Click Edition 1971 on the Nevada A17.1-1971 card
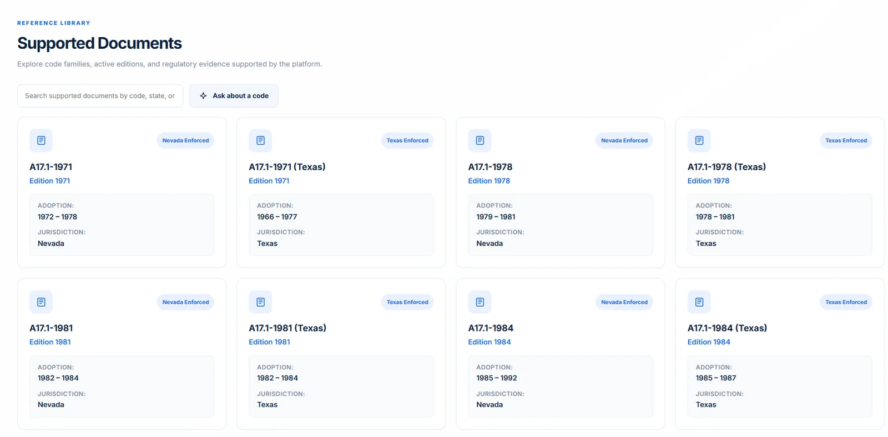The height and width of the screenshot is (437, 888). 49,181
